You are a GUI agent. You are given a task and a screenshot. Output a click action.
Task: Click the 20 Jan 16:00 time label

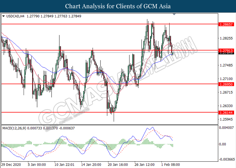click(118, 165)
